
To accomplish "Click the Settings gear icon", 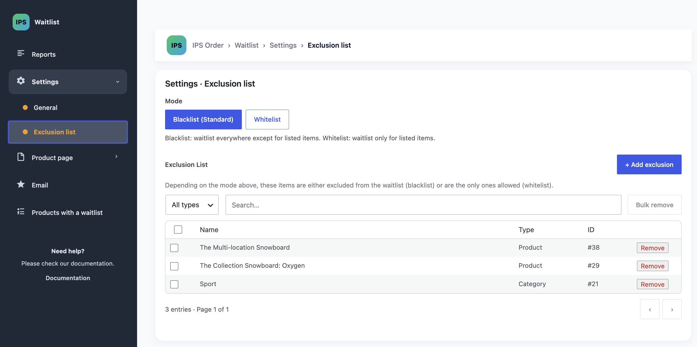I will pos(21,81).
